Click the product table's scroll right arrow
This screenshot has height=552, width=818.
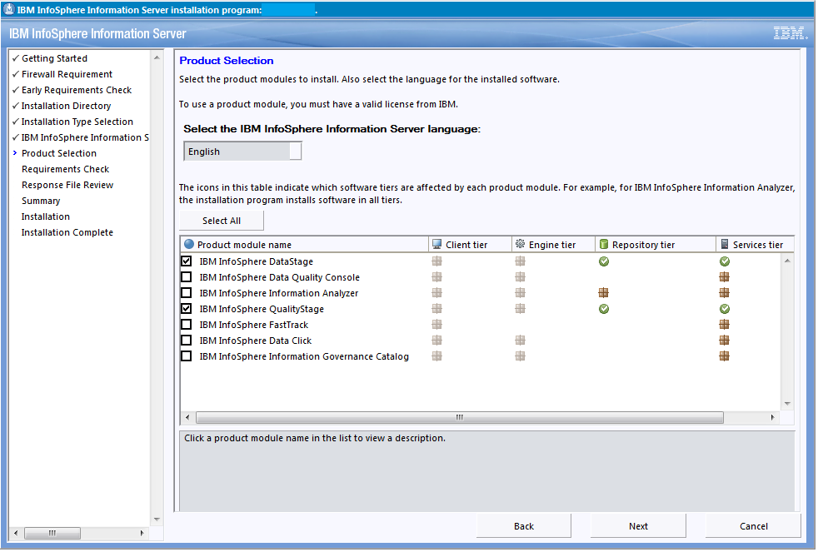773,417
